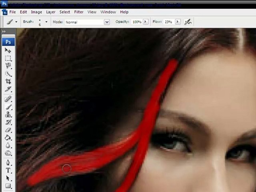Toggle the Airbrush option
The height and width of the screenshot is (192, 256).
(188, 22)
